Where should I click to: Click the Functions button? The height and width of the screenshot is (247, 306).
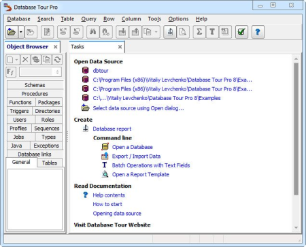click(x=20, y=102)
